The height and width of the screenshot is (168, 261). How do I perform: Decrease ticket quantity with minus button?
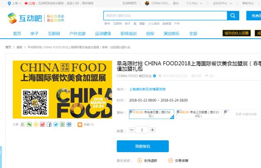tap(132, 130)
